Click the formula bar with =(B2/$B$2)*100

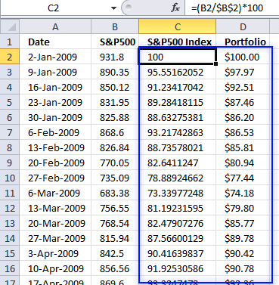click(232, 8)
